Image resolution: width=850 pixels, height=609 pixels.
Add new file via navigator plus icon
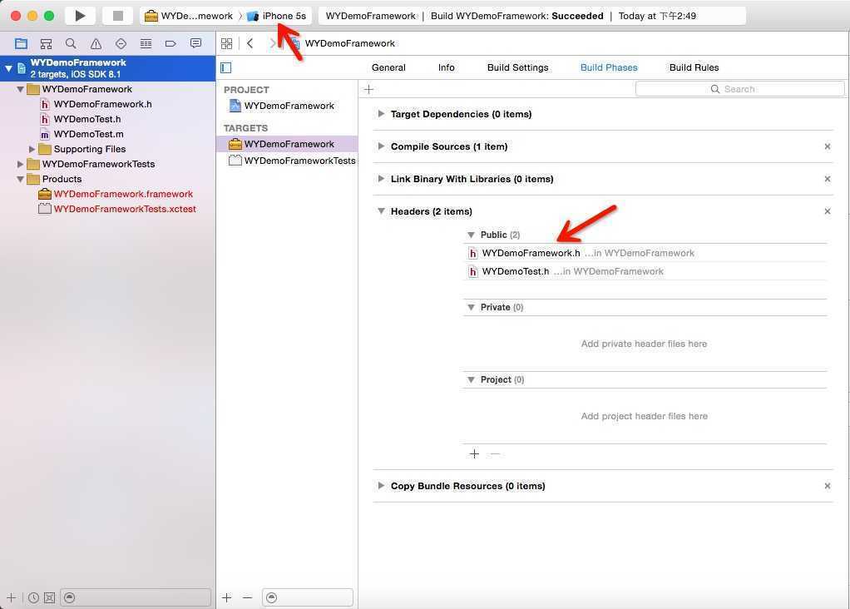[x=11, y=597]
